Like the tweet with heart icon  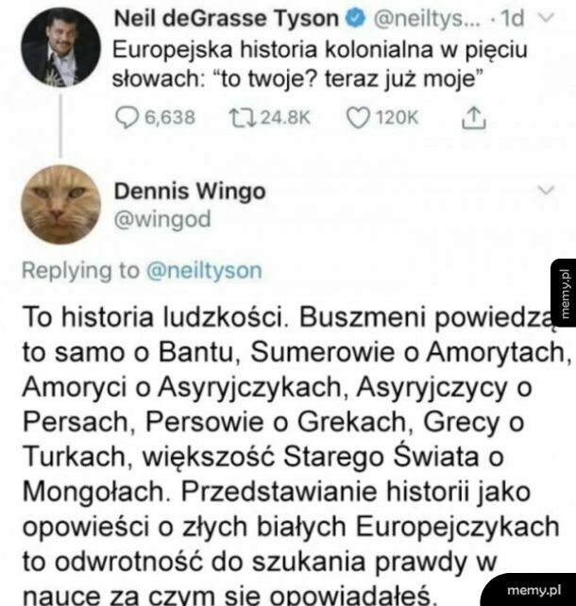point(357,117)
